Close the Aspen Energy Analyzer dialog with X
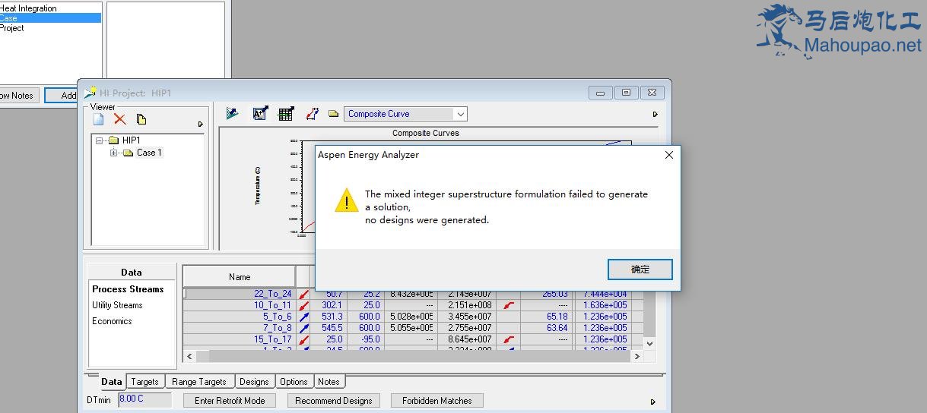 (x=669, y=155)
